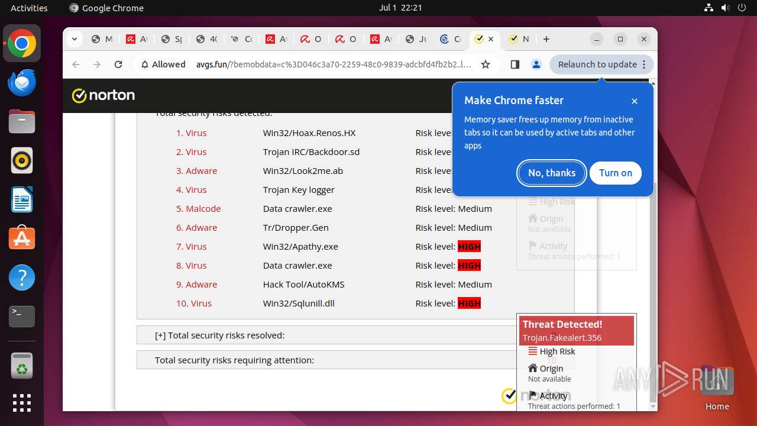Choose No, thanks in memory saver prompt
This screenshot has width=757, height=426.
[x=552, y=173]
